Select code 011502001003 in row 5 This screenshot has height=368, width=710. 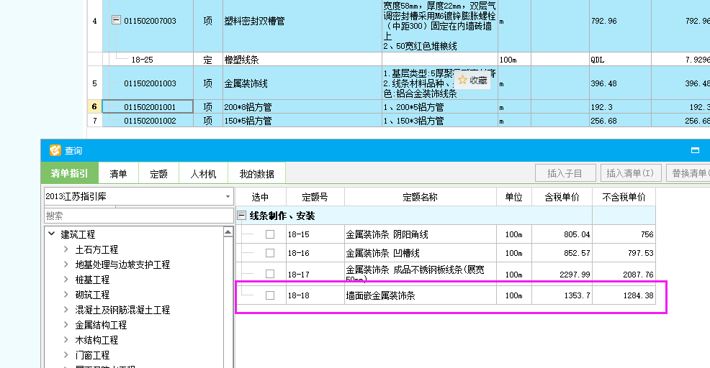point(150,83)
